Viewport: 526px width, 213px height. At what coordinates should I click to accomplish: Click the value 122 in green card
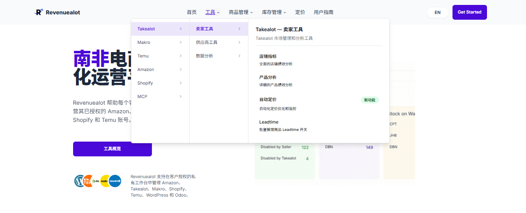coord(305,147)
